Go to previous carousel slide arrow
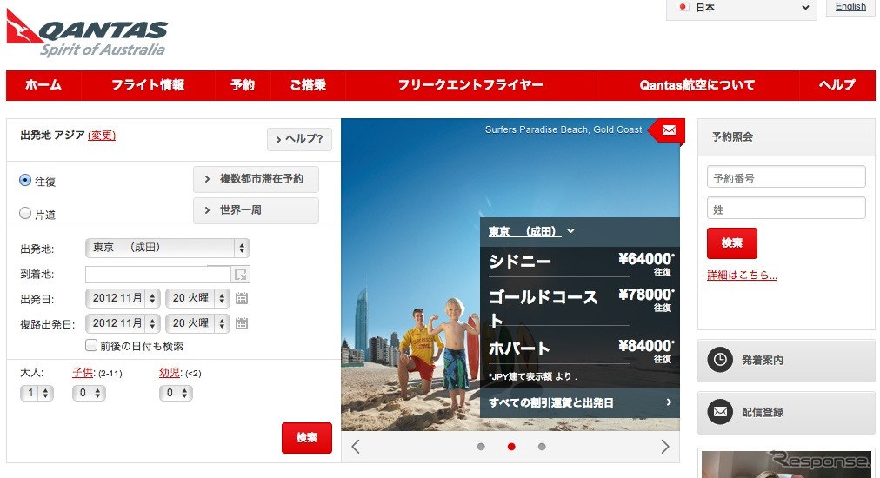880x478 pixels. click(x=356, y=447)
